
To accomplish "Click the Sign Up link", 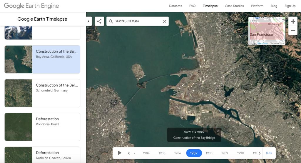I will (x=290, y=6).
